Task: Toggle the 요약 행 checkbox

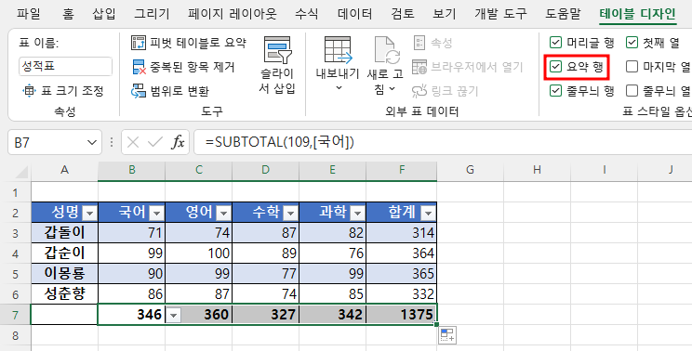Action: coord(555,67)
